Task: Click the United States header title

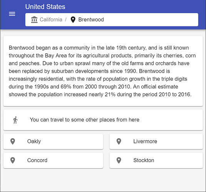Action: 45,7
